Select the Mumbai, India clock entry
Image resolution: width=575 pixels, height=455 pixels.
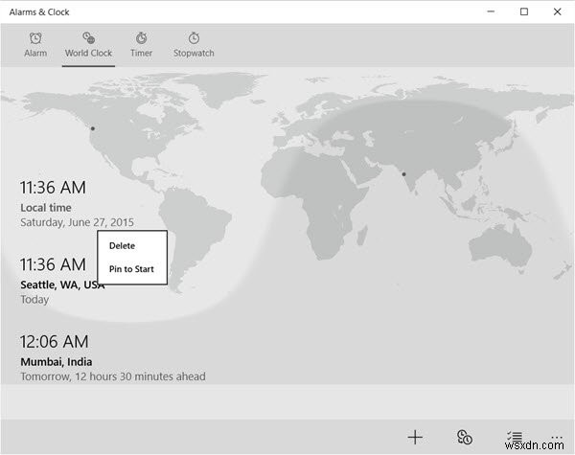pos(112,358)
